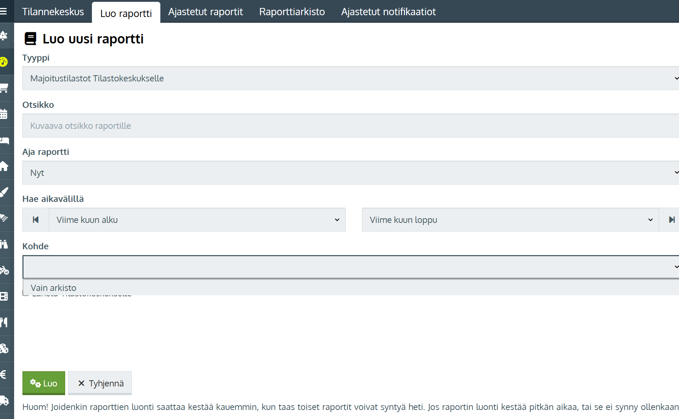This screenshot has height=419, width=679.
Task: Choose the Vain arkisto option
Action: click(350, 288)
